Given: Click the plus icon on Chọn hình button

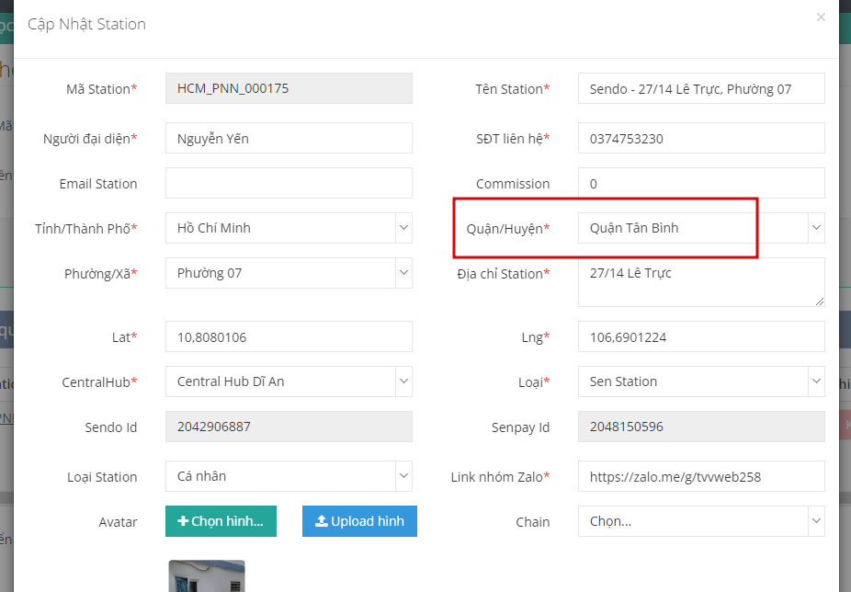Looking at the screenshot, I should click(x=183, y=521).
